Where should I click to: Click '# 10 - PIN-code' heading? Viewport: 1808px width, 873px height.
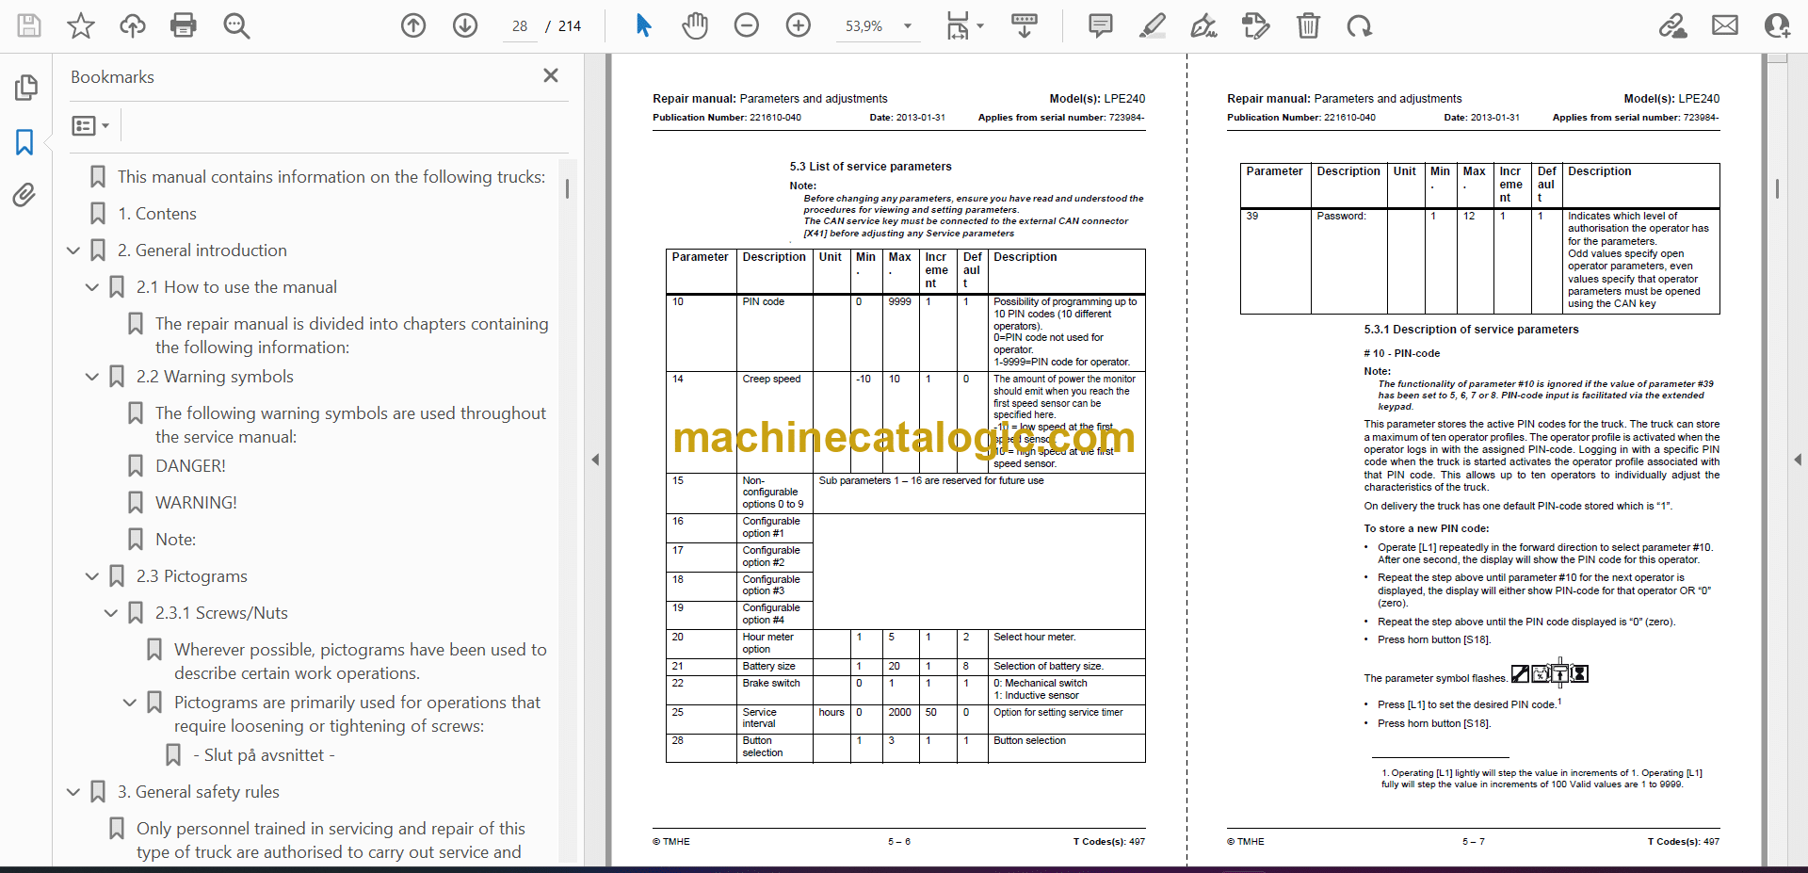[1401, 354]
